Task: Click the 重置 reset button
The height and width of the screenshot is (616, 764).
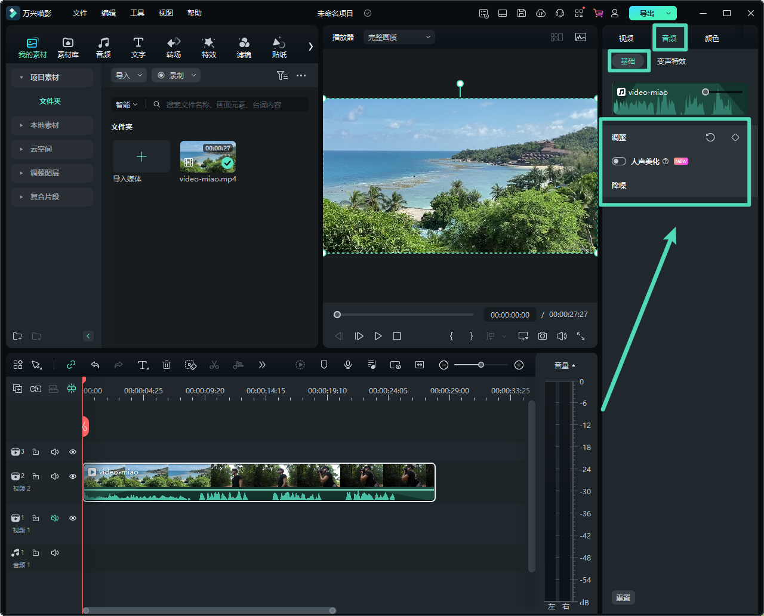Action: [623, 597]
